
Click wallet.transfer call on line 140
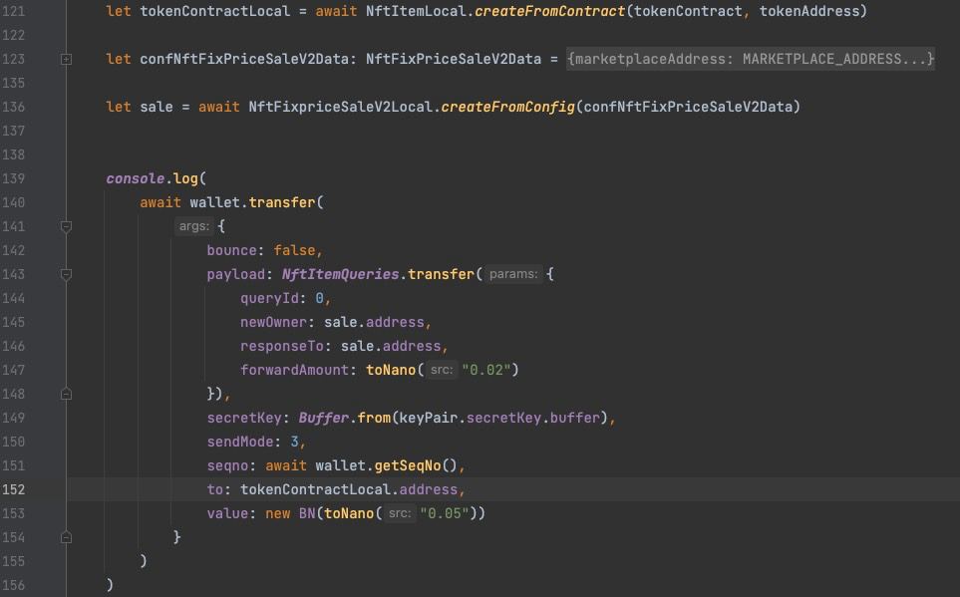click(x=252, y=202)
